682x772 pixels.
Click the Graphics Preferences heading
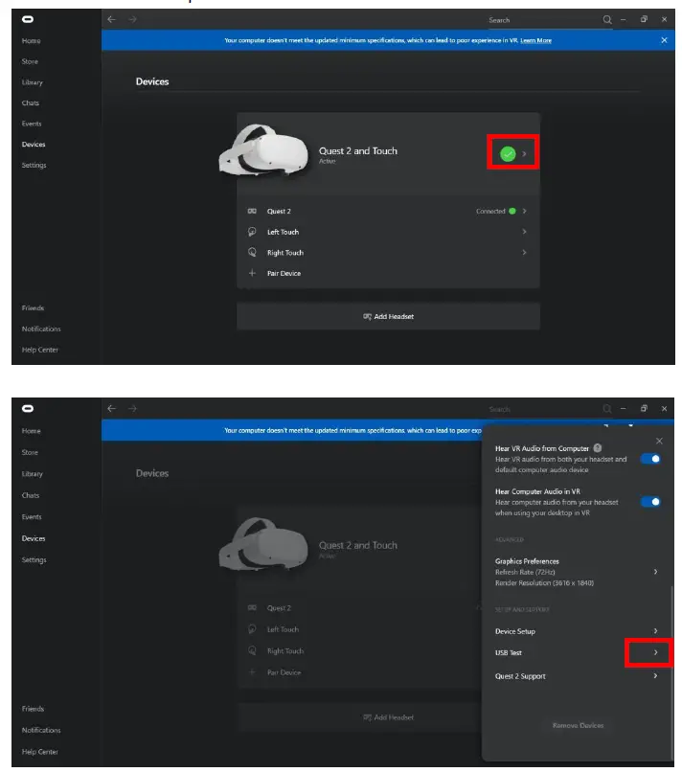pos(527,561)
